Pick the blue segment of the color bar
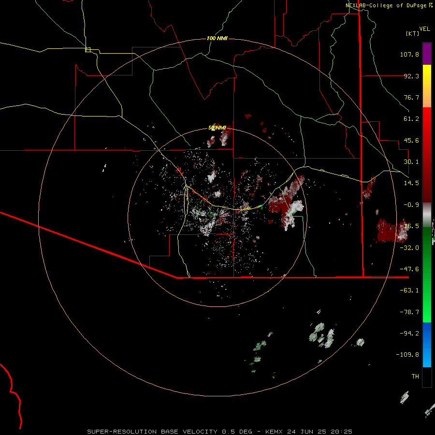Image resolution: width=435 pixels, height=435 pixels. 427,345
